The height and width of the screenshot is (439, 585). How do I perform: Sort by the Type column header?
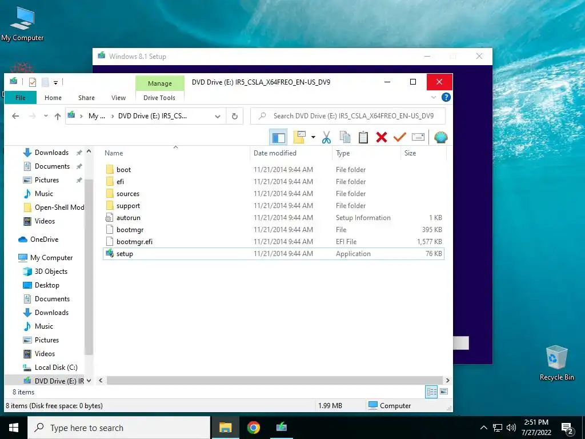coord(366,153)
